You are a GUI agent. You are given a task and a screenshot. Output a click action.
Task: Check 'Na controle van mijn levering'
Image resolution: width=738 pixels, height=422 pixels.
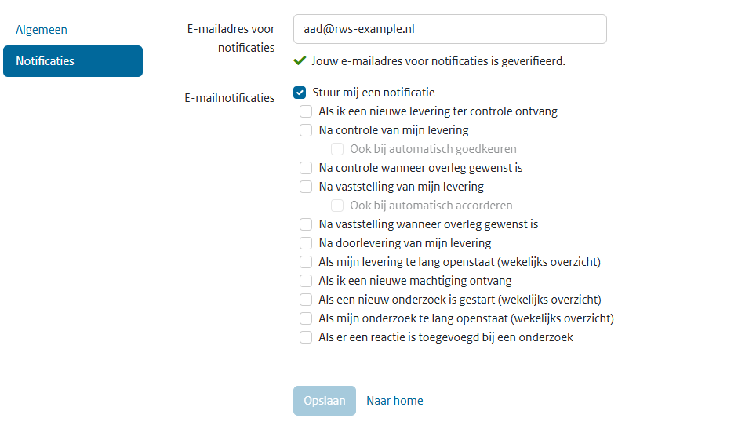[306, 130]
